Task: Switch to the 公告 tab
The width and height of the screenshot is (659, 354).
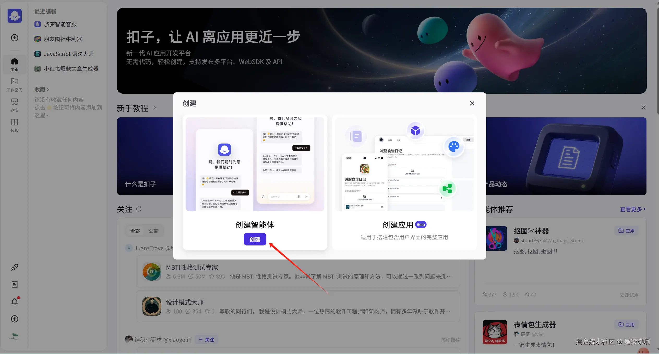Action: [153, 231]
